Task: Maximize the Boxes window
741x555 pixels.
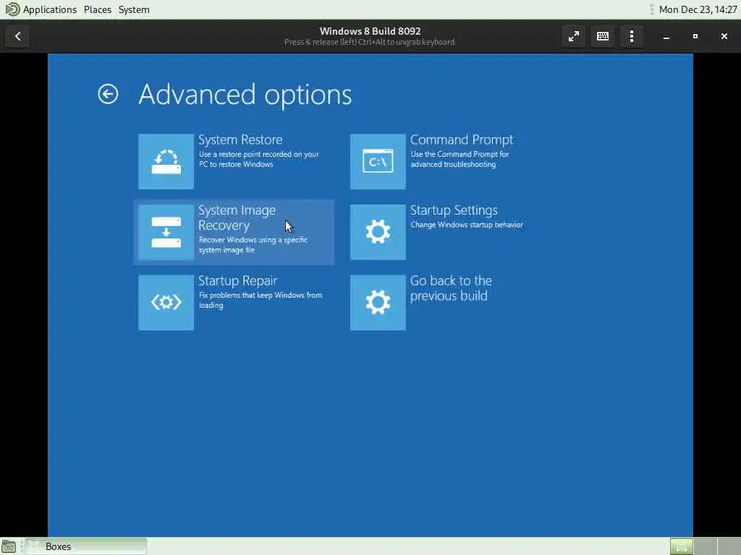Action: point(695,36)
